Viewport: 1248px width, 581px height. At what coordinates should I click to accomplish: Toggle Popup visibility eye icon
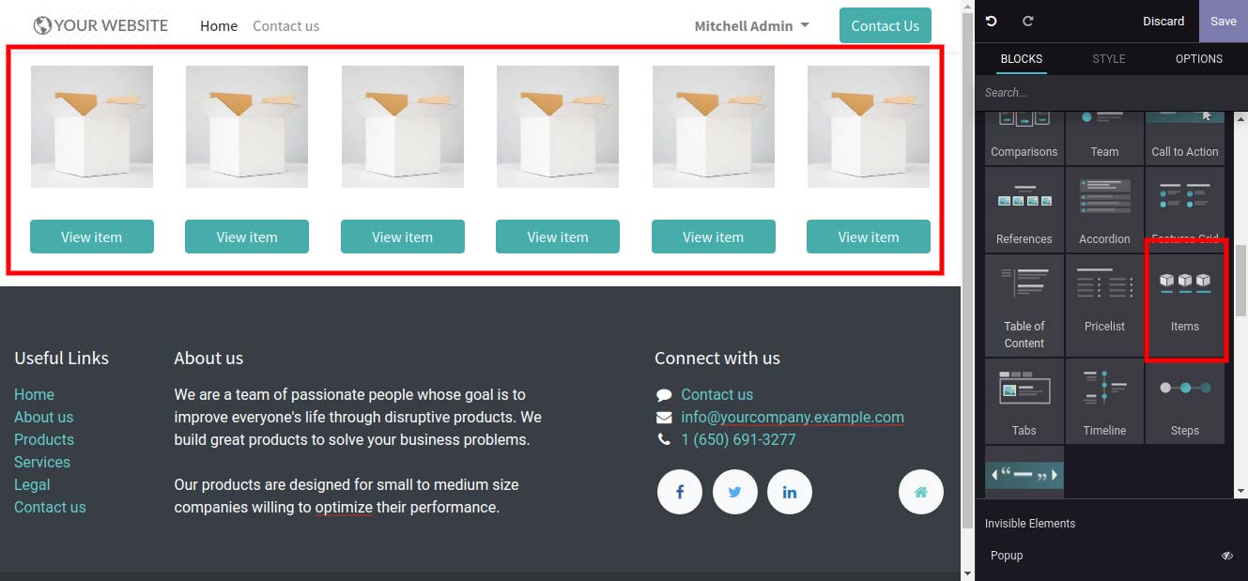(1226, 556)
